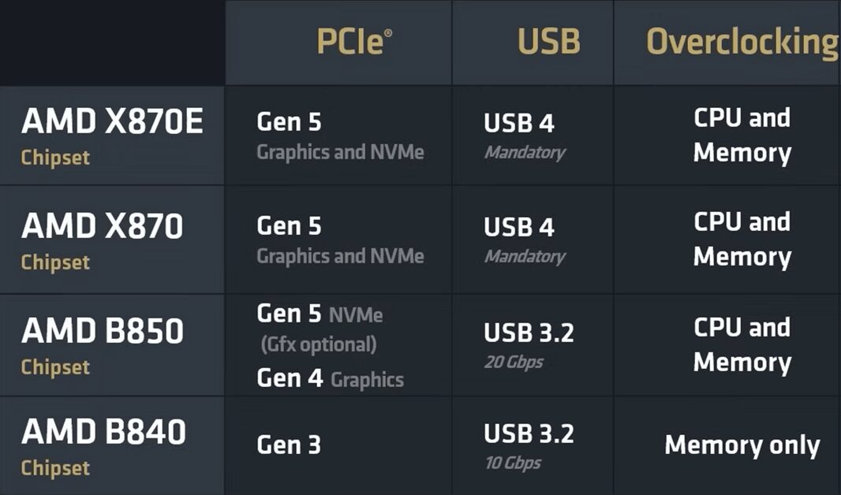Select CPU and Memory cell for B850
841x495 pixels.
pos(742,344)
